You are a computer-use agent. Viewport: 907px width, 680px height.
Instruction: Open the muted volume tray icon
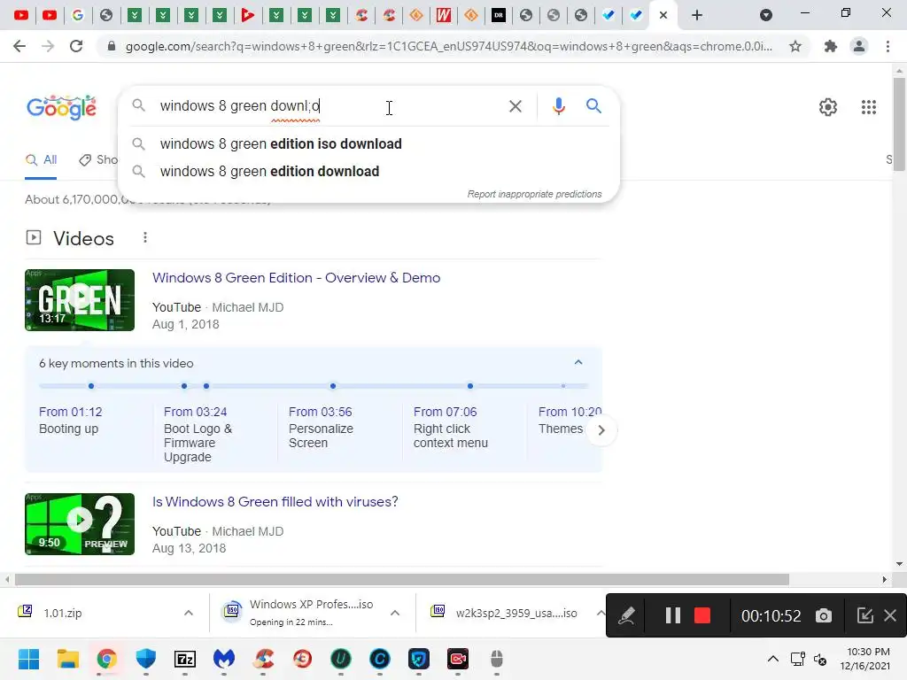(820, 659)
